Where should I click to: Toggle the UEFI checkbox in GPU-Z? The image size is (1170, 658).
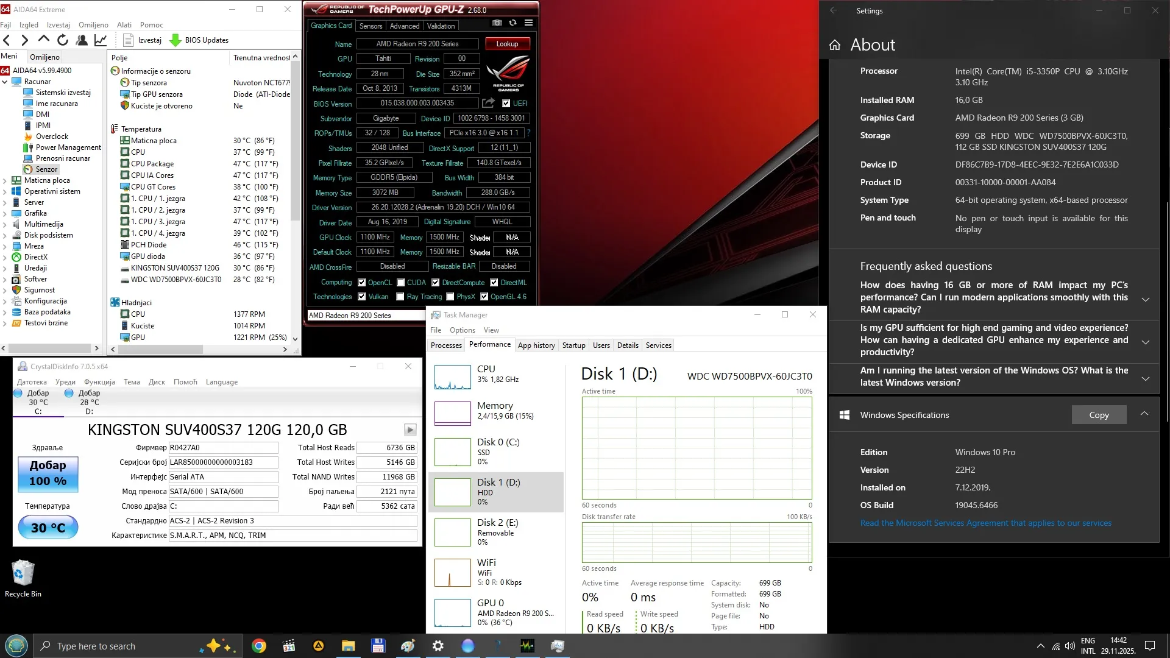506,103
